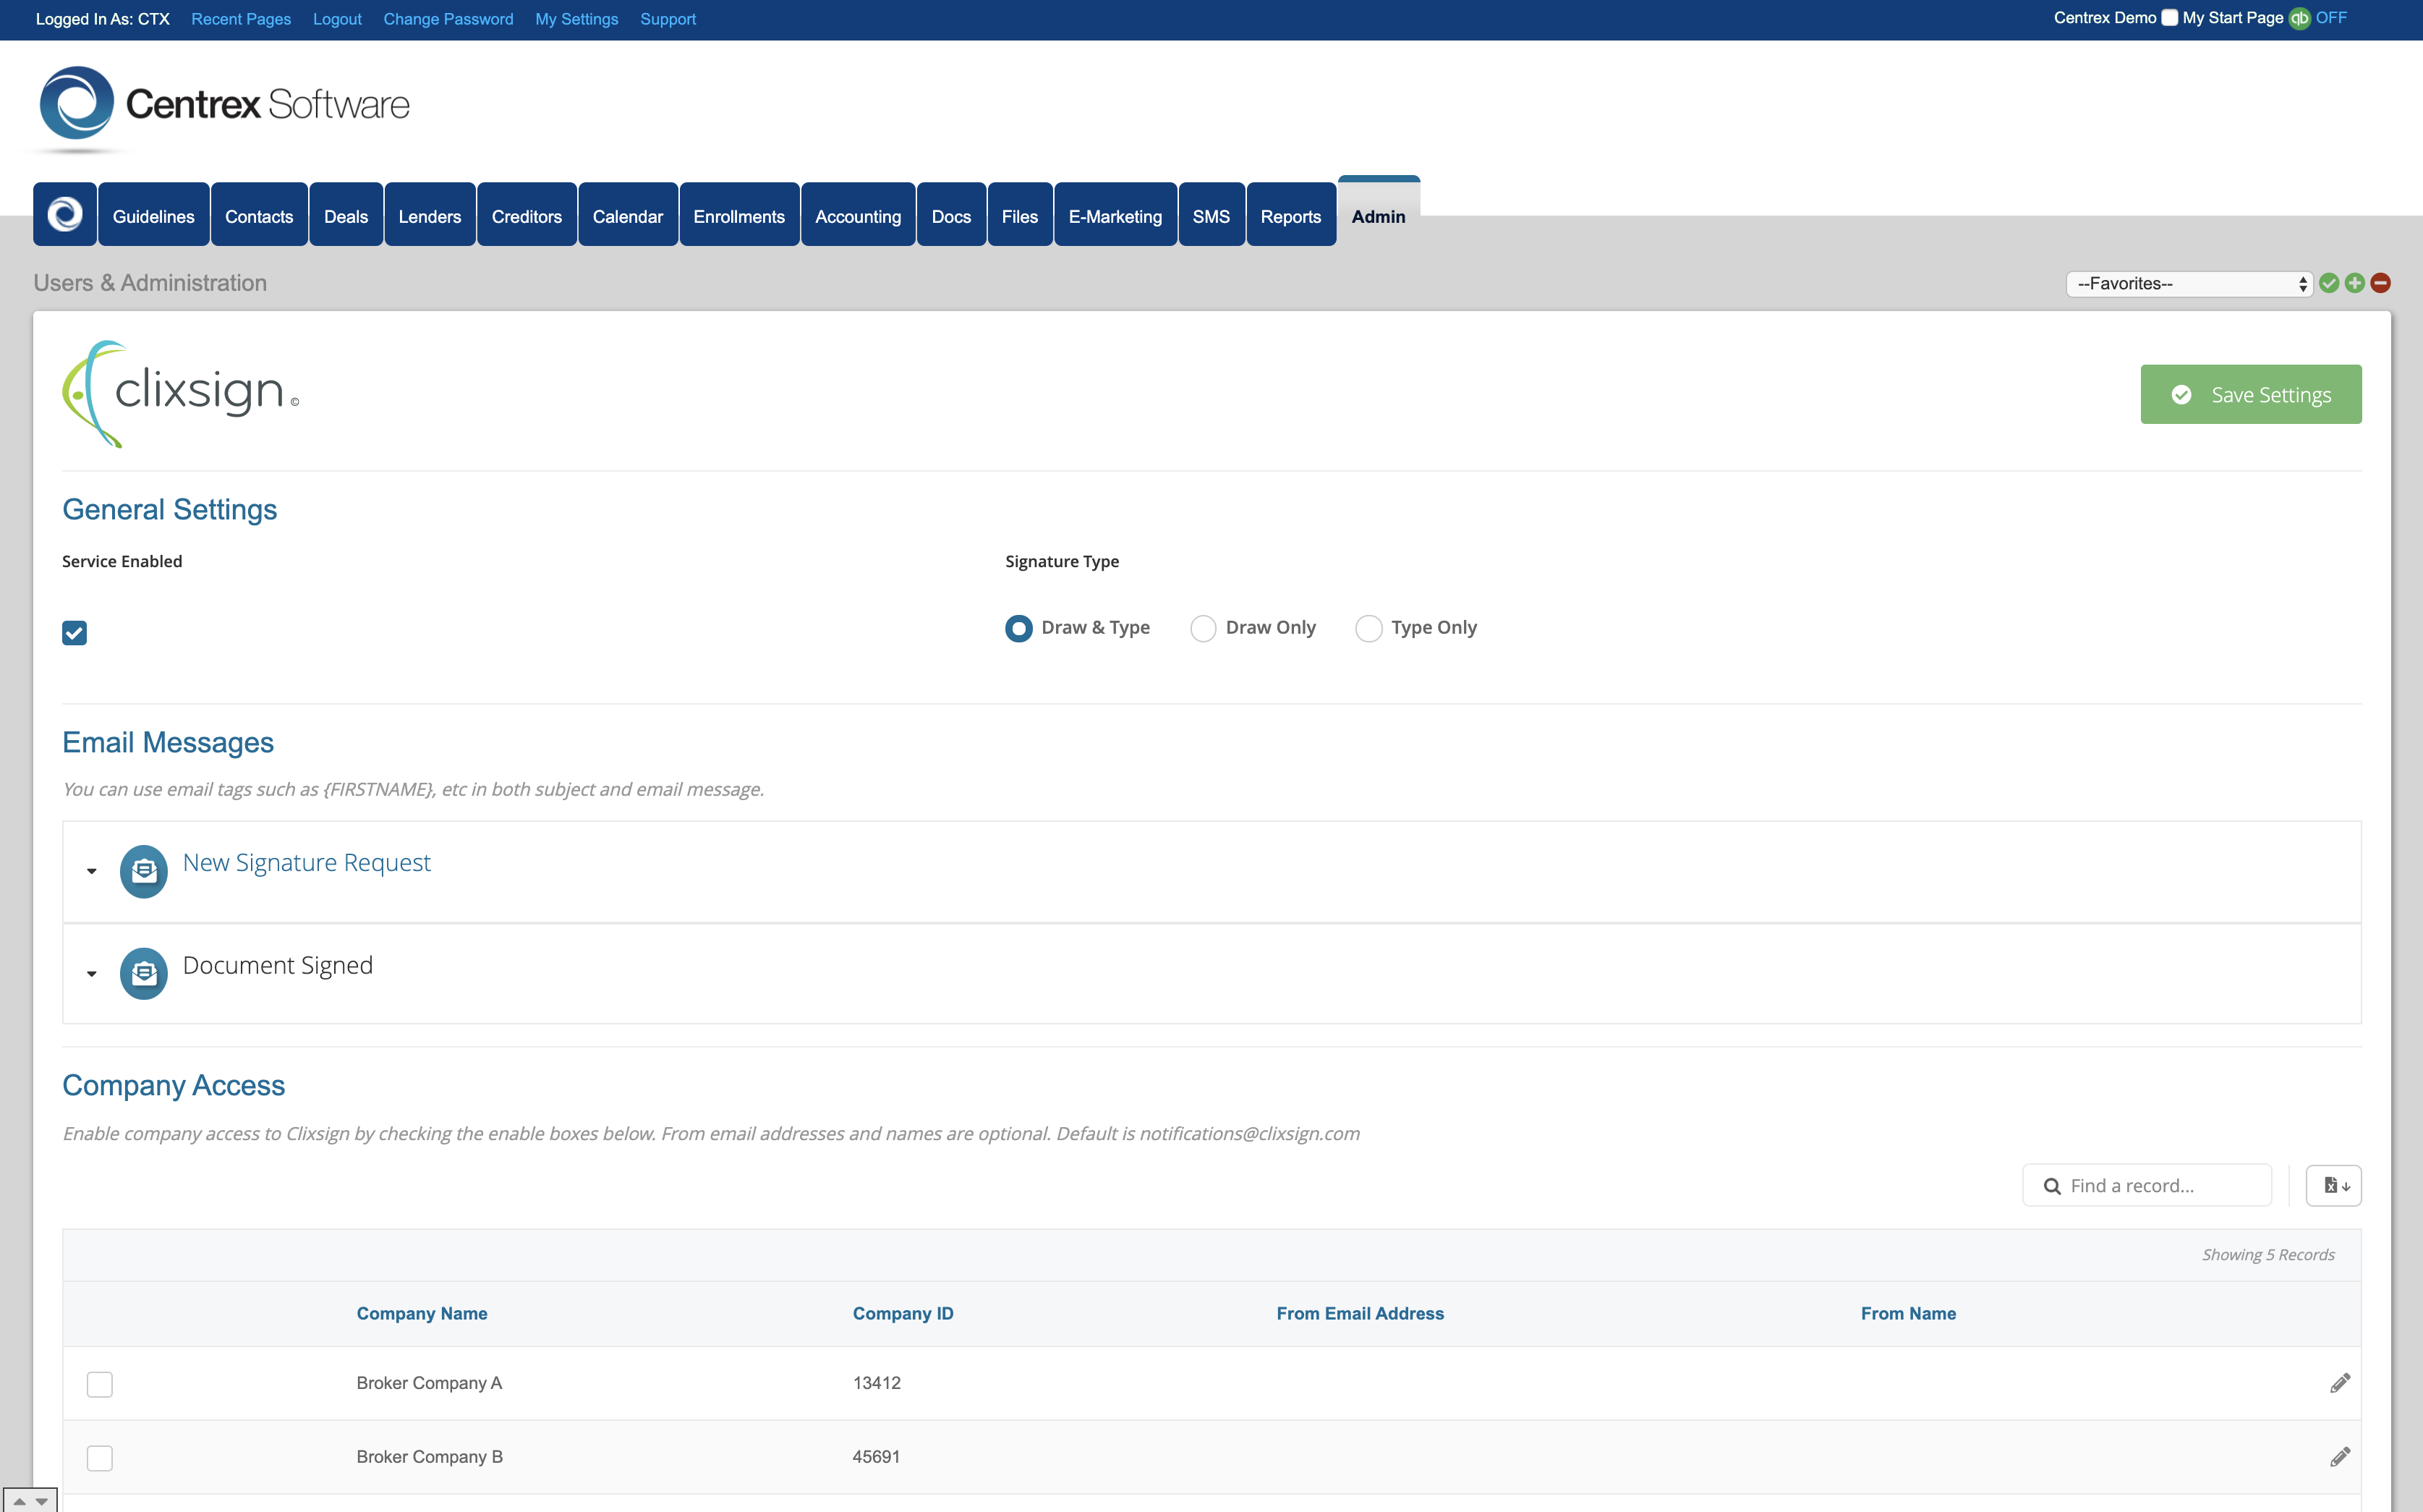Open the Lenders tab
The image size is (2423, 1512).
point(430,214)
